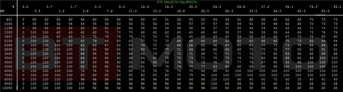Select the 29.8 column header

[x=241, y=7]
